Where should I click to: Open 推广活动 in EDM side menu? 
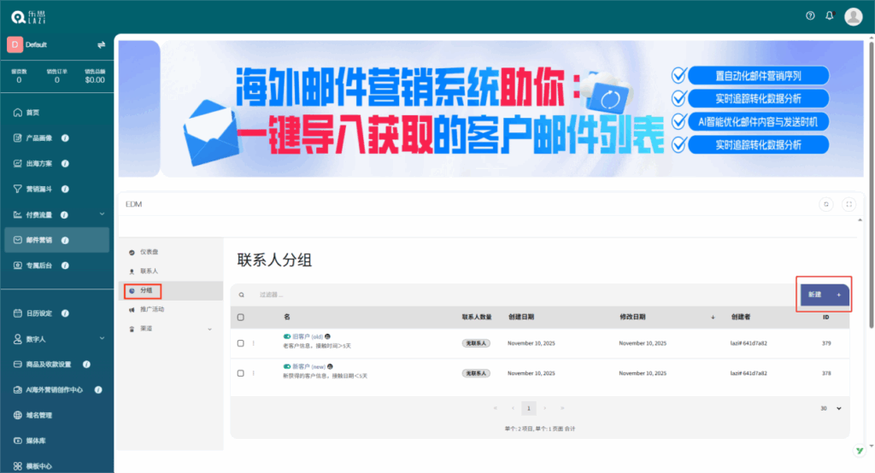click(x=152, y=309)
